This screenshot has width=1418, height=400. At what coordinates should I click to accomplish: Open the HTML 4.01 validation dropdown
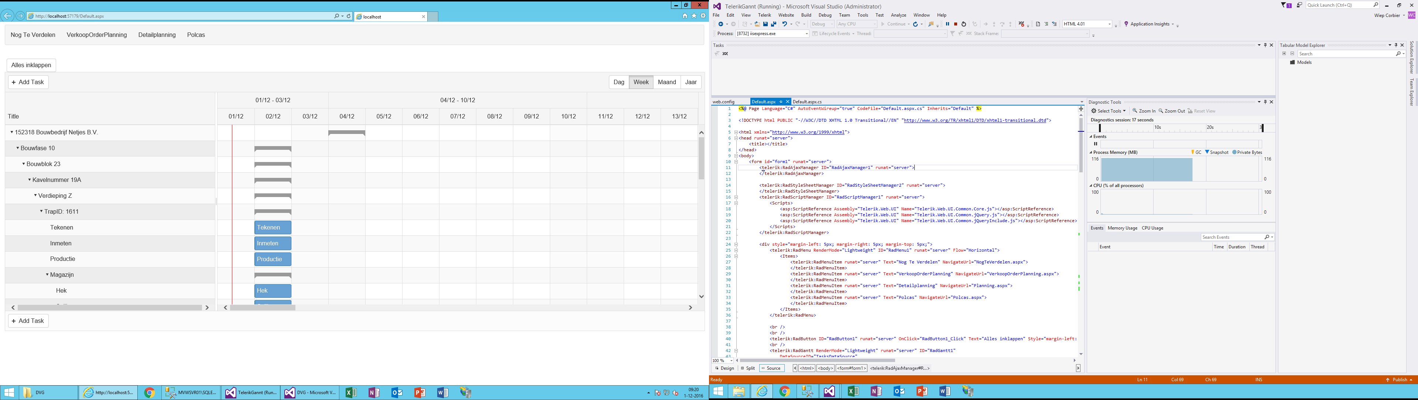[x=1110, y=24]
